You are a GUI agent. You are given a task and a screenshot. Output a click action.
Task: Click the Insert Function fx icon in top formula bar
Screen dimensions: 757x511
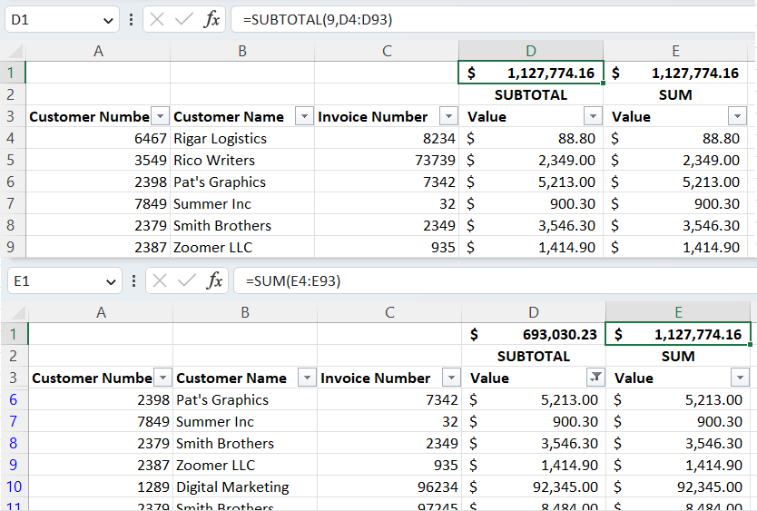click(x=211, y=20)
